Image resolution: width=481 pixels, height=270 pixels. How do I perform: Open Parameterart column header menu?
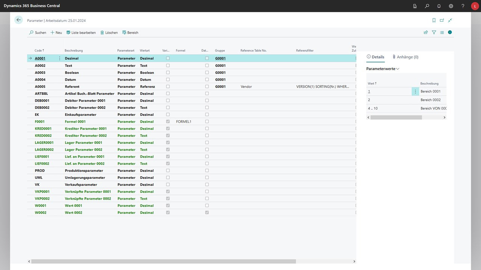click(126, 50)
